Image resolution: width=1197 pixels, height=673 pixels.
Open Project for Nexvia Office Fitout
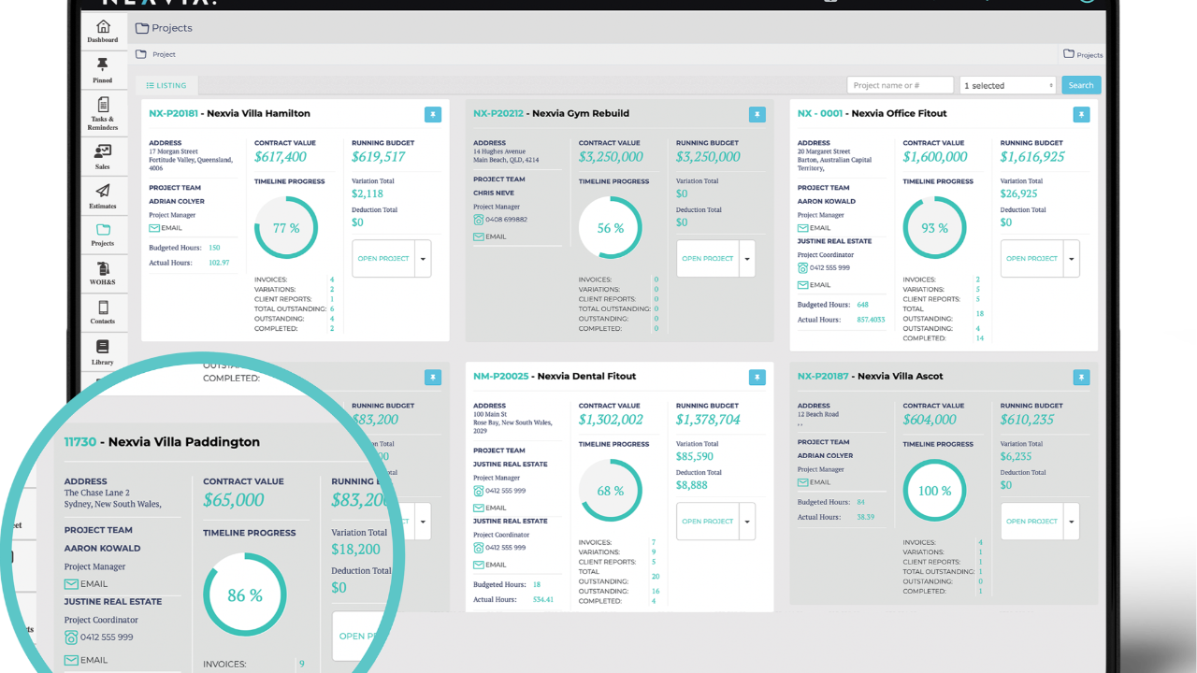[1032, 259]
